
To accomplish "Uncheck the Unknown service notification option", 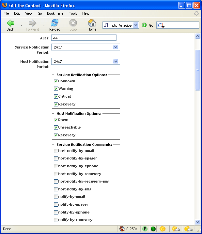I will pos(56,81).
